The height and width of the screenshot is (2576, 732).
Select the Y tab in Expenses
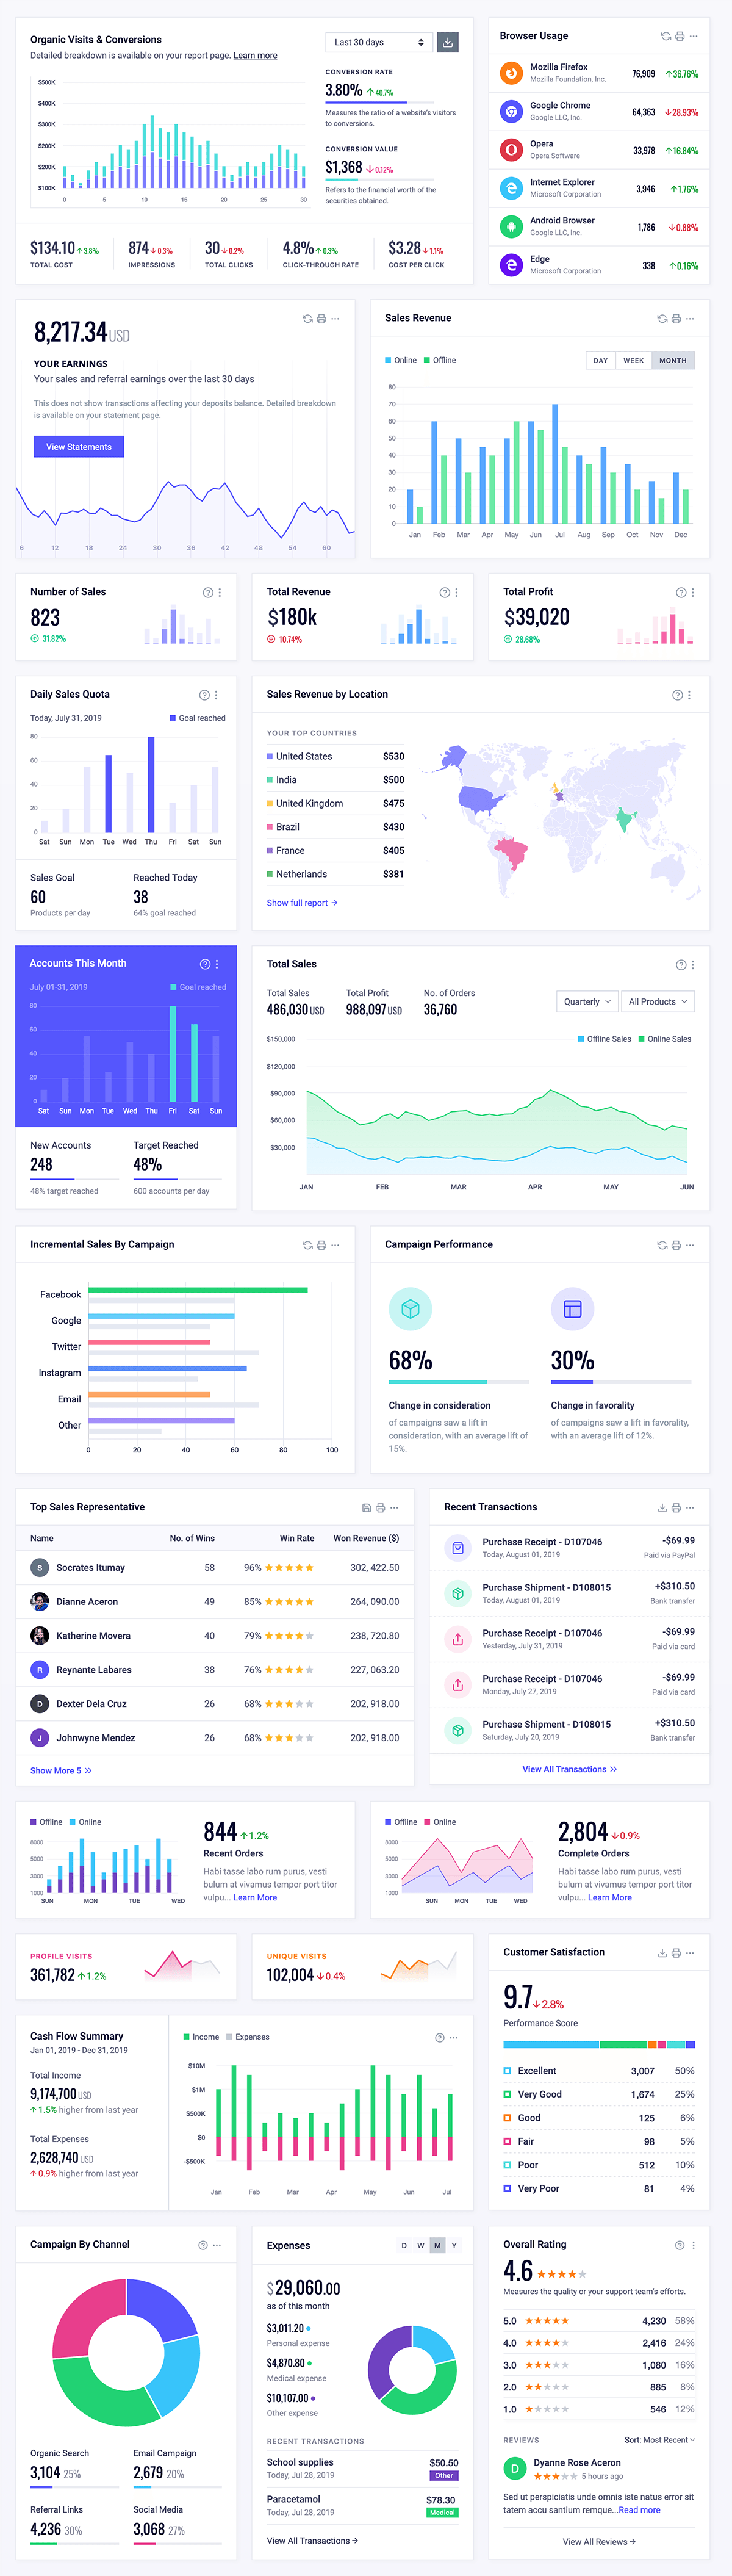[x=454, y=2246]
